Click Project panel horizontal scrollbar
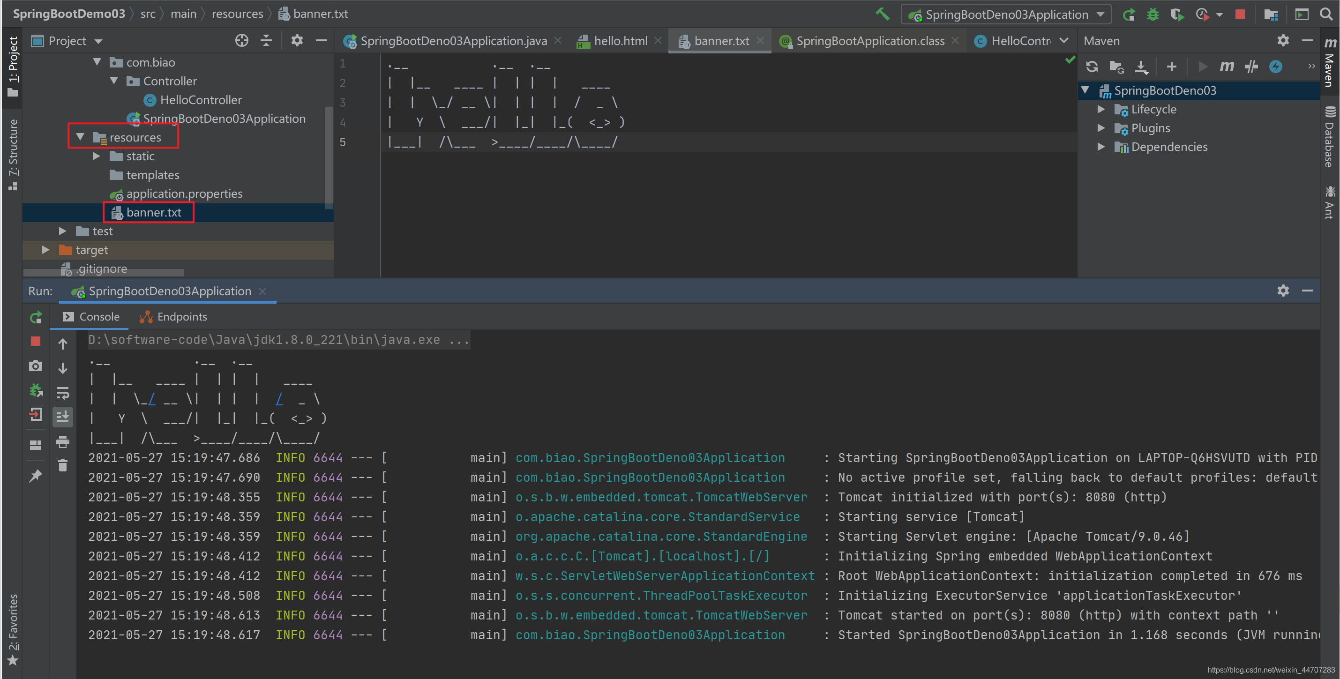The width and height of the screenshot is (1340, 679). point(104,272)
